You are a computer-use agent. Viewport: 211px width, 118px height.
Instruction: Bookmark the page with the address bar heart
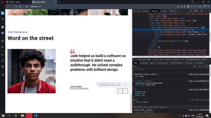[x=195, y=7]
